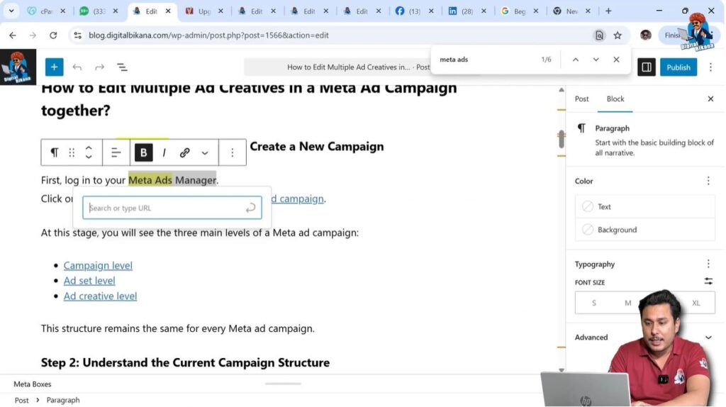Open block options three-dot menu
Viewport: 726px width, 407px height.
[x=232, y=152]
